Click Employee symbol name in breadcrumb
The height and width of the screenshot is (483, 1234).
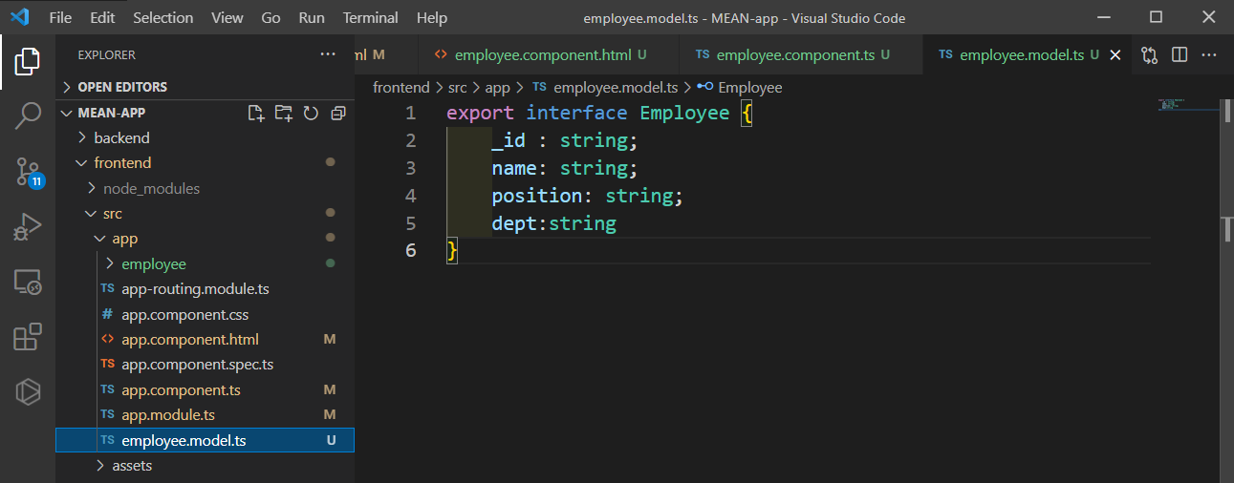pyautogui.click(x=750, y=87)
